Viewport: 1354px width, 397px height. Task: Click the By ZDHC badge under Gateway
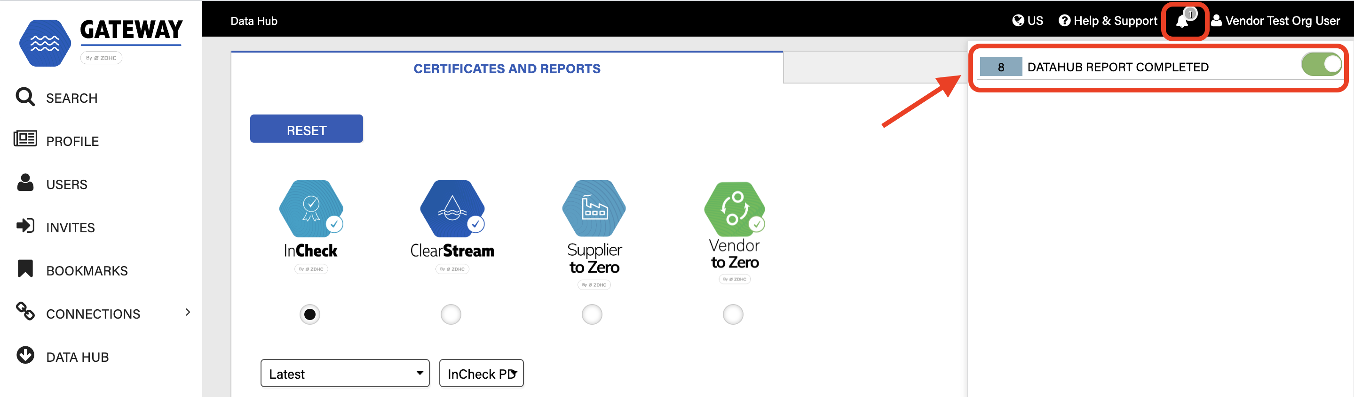point(102,58)
